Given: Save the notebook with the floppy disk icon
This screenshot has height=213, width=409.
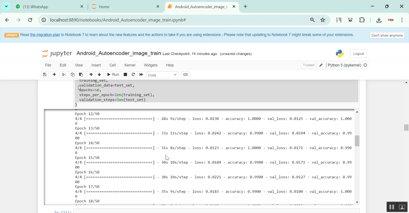Looking at the screenshot, I should (x=45, y=75).
